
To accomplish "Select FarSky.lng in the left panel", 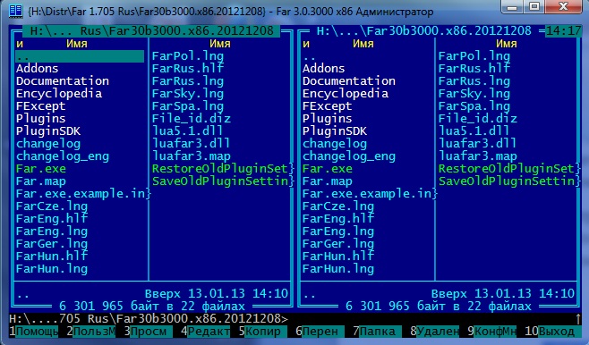I will click(188, 93).
